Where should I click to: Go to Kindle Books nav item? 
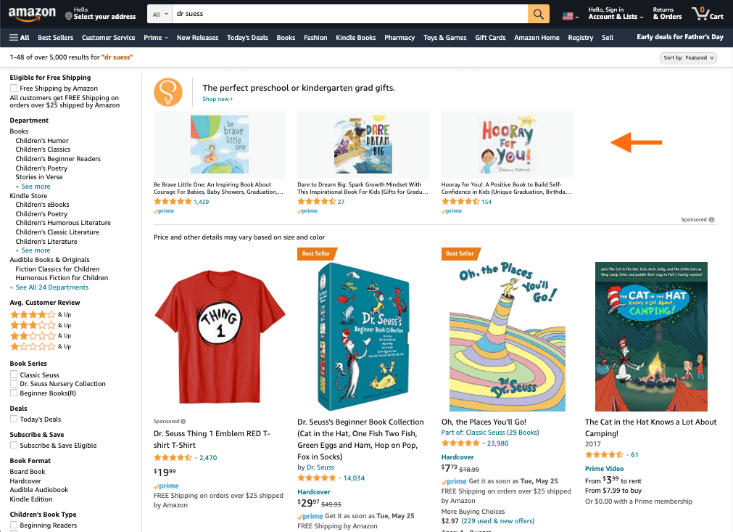pyautogui.click(x=355, y=38)
